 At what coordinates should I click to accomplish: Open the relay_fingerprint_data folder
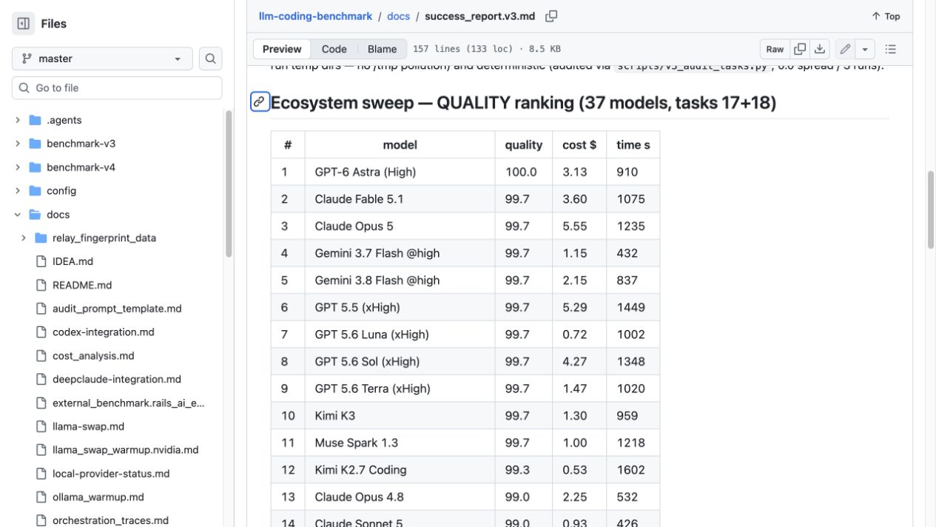pyautogui.click(x=104, y=238)
